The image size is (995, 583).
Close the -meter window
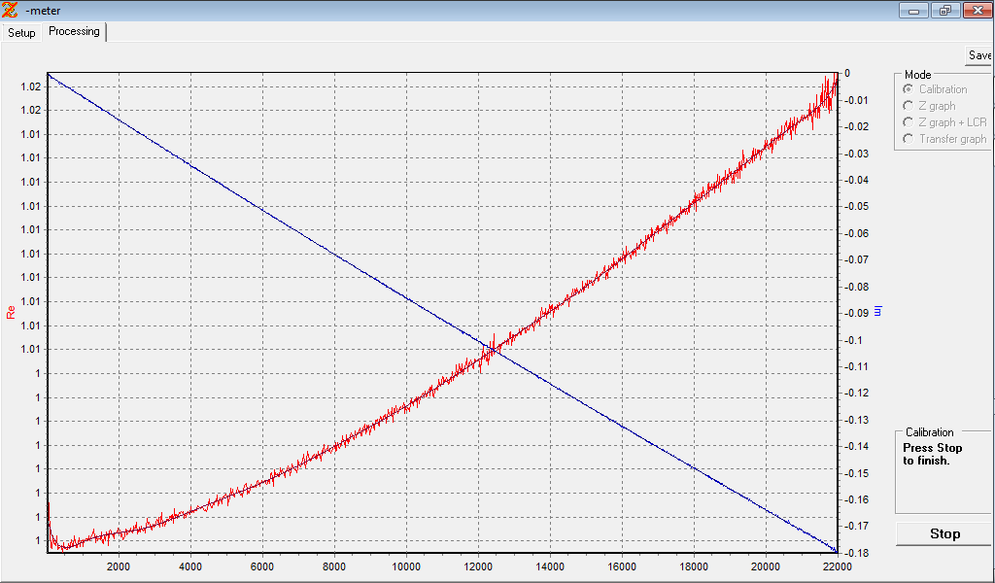[978, 10]
